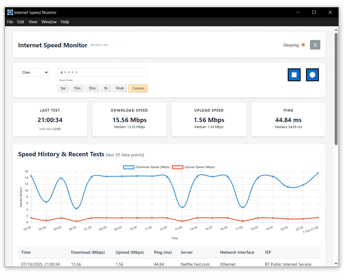Click inside the cron expression input field

(x=102, y=72)
